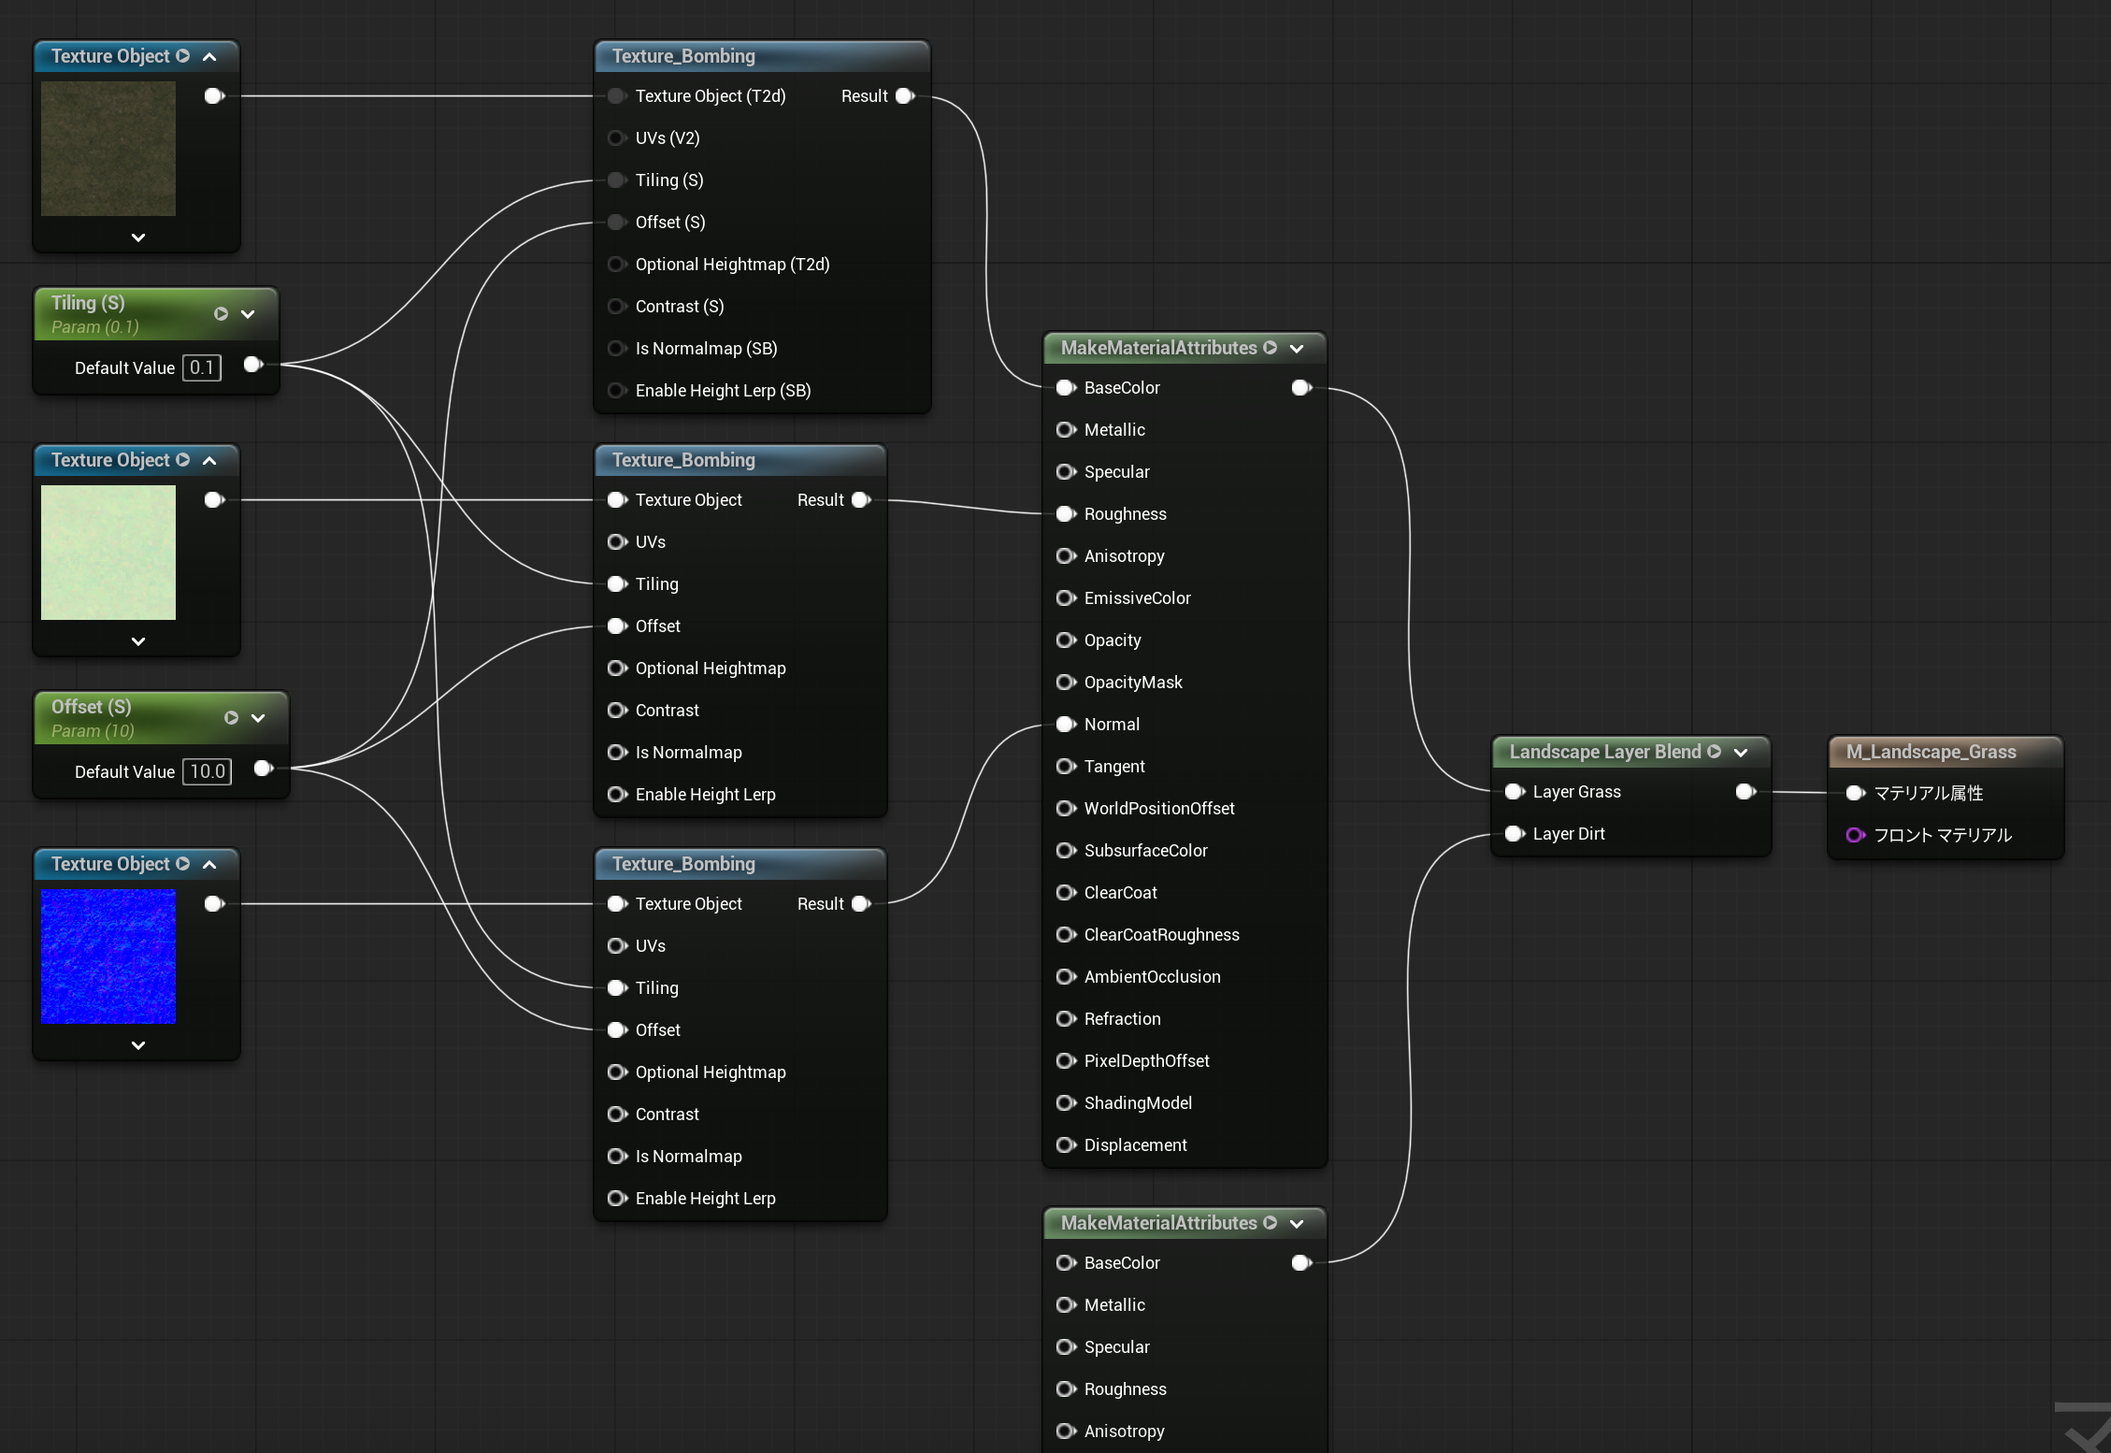The width and height of the screenshot is (2111, 1453).
Task: Click the Offset Default Value 10.0 field
Action: point(207,771)
